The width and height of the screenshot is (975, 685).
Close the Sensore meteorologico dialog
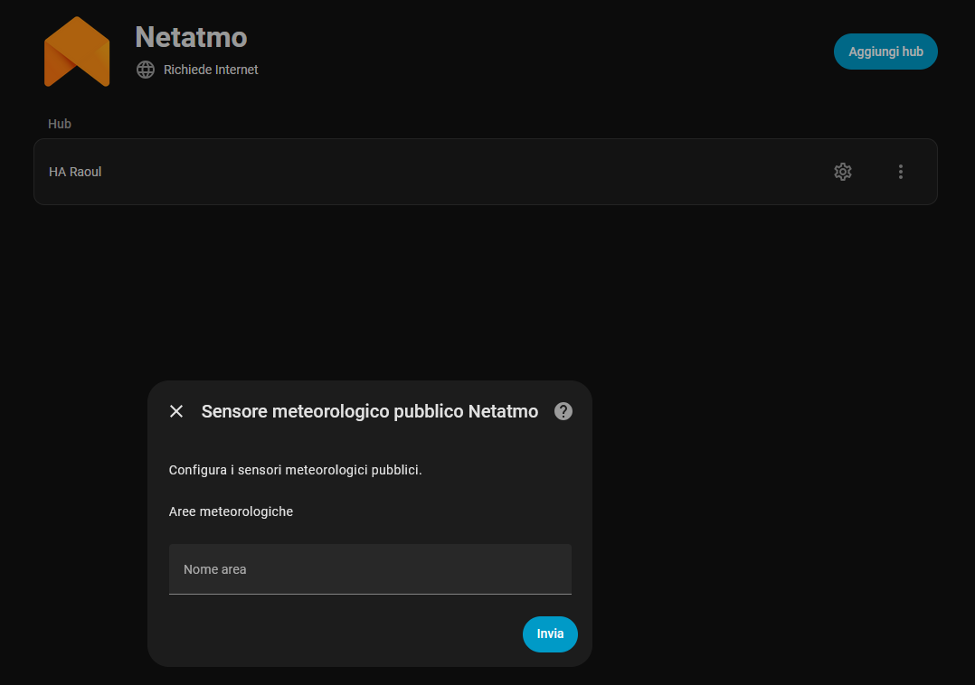click(176, 411)
